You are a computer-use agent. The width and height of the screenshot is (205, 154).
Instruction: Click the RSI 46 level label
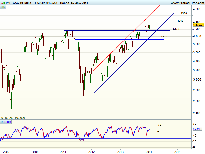(x=158, y=131)
